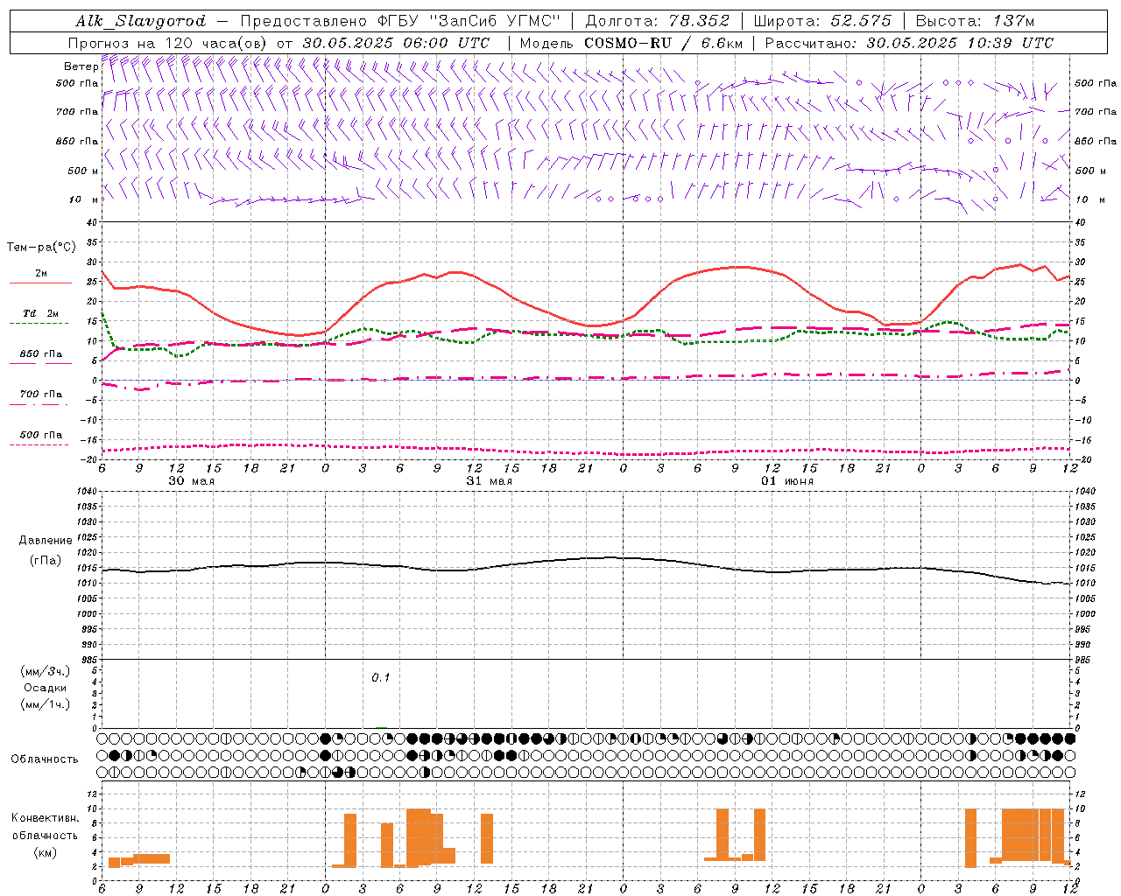This screenshot has height=896, width=1121.
Task: Click the Тем-ра(°C) temperature panel title
Action: 41,248
